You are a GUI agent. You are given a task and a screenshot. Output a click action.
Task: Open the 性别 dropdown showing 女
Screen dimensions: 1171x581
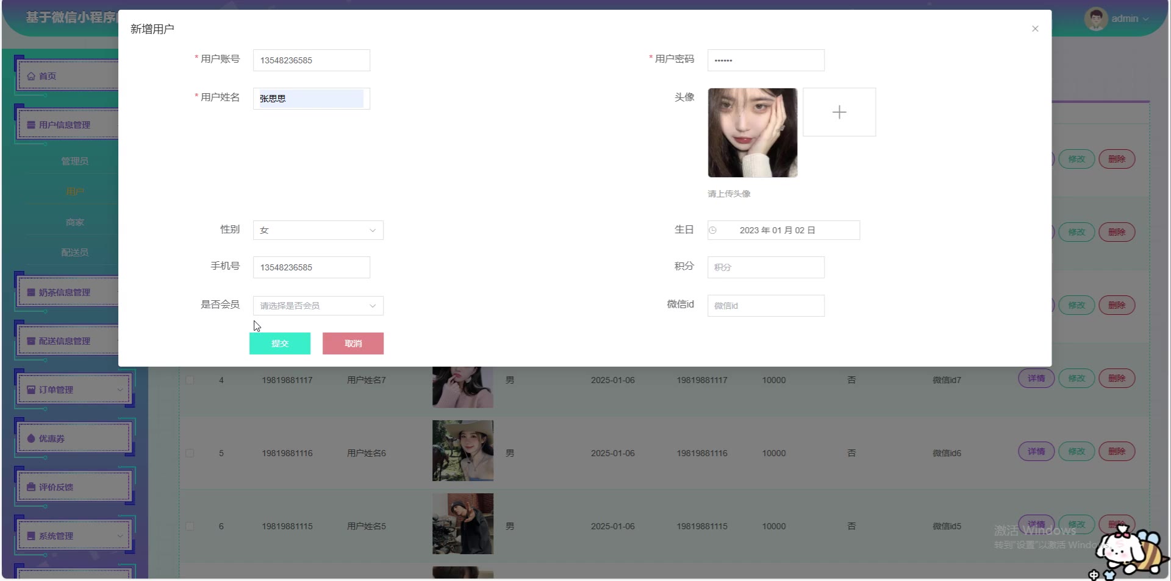click(x=318, y=230)
